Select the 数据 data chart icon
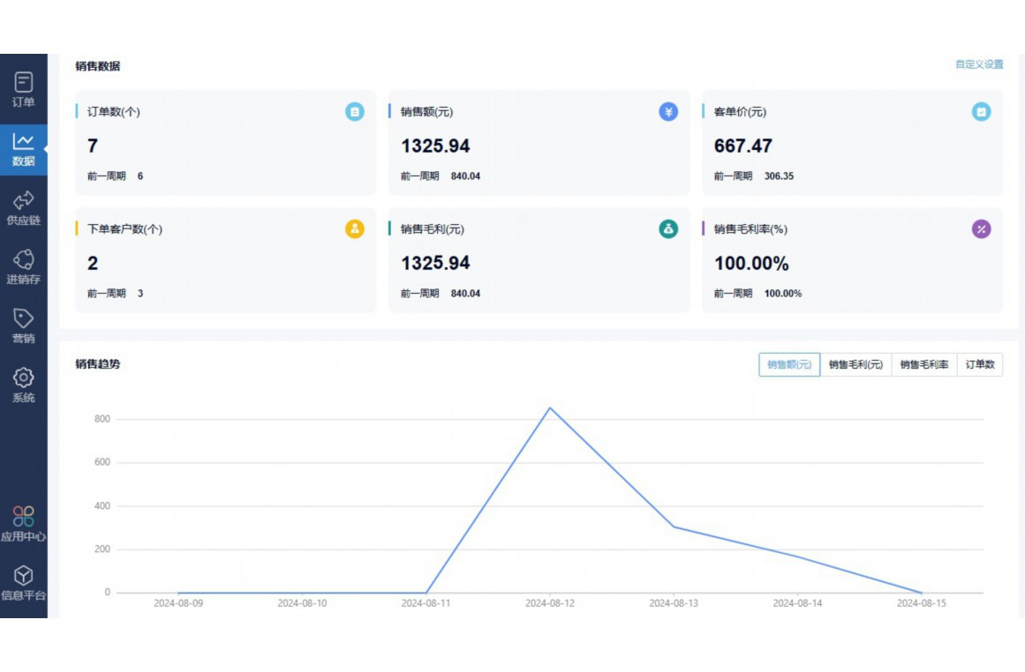The image size is (1025, 672). pos(24,142)
